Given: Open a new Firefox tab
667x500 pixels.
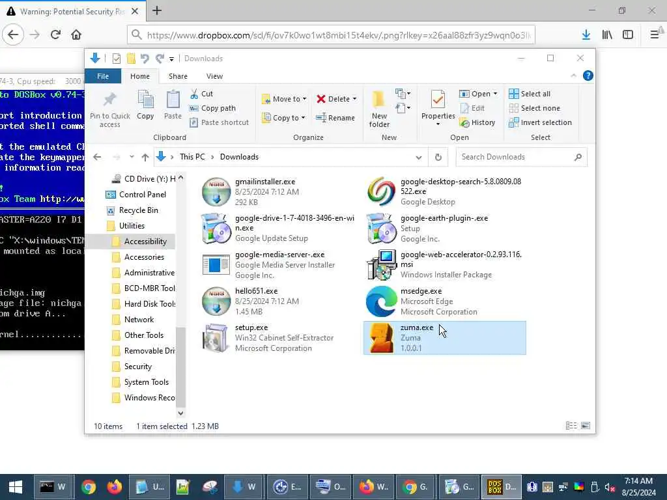Looking at the screenshot, I should point(157,10).
